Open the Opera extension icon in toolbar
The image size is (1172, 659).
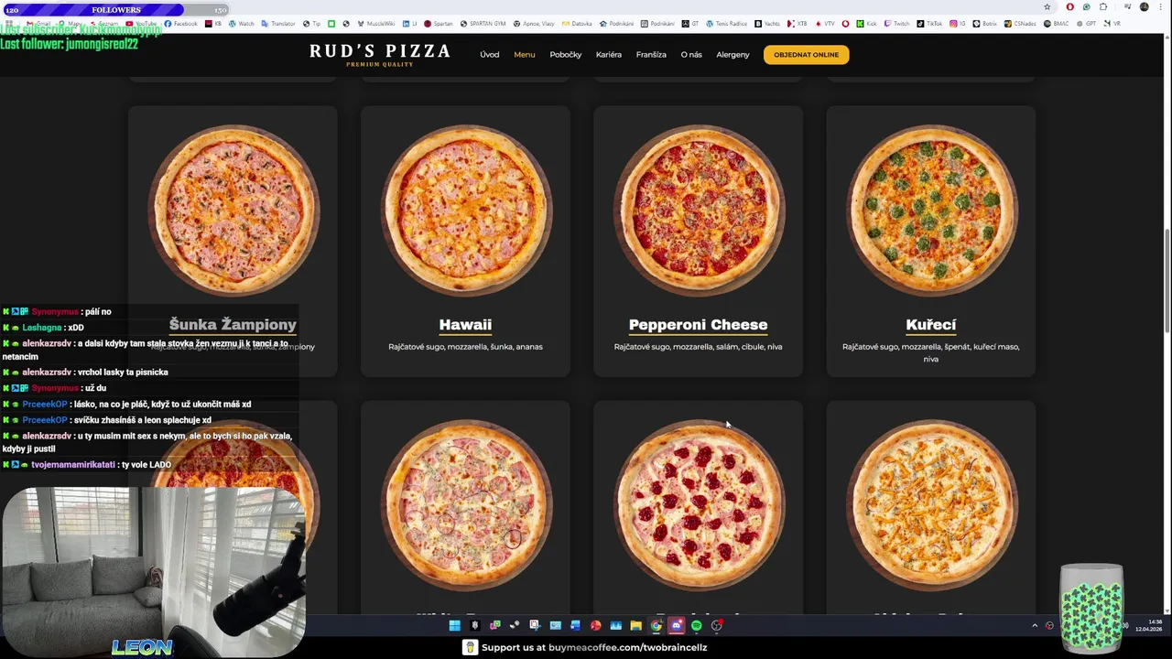click(1069, 7)
